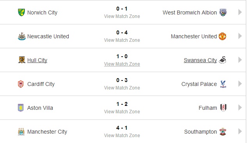Open the Swansea City team link

point(200,60)
